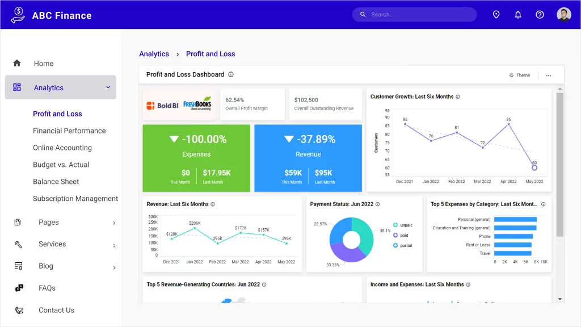Viewport: 581px width, 327px height.
Task: Click the Contact Us envelope icon
Action: click(x=19, y=311)
